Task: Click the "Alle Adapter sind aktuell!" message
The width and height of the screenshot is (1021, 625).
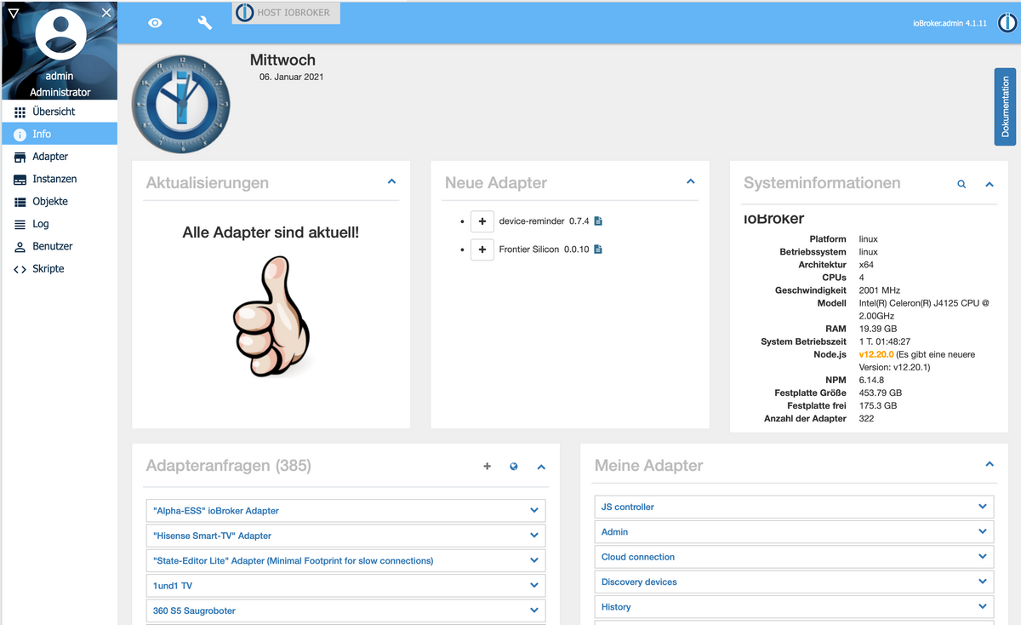Action: [x=271, y=232]
